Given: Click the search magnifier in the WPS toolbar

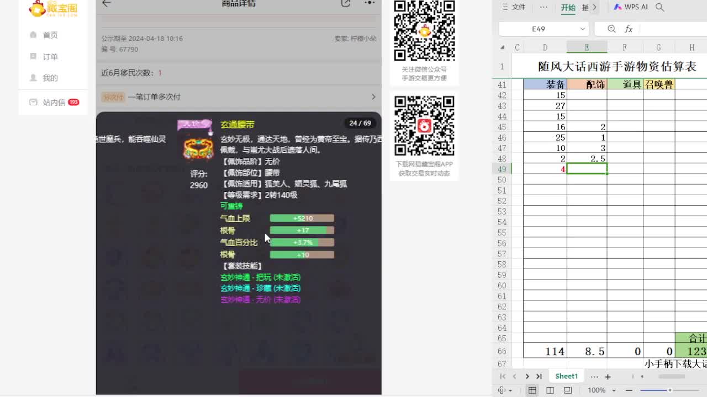Looking at the screenshot, I should tap(659, 7).
